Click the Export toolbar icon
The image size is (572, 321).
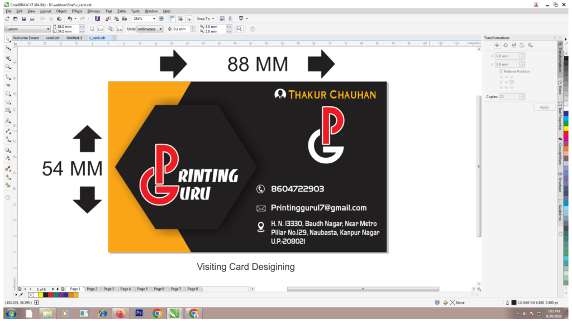coord(116,18)
